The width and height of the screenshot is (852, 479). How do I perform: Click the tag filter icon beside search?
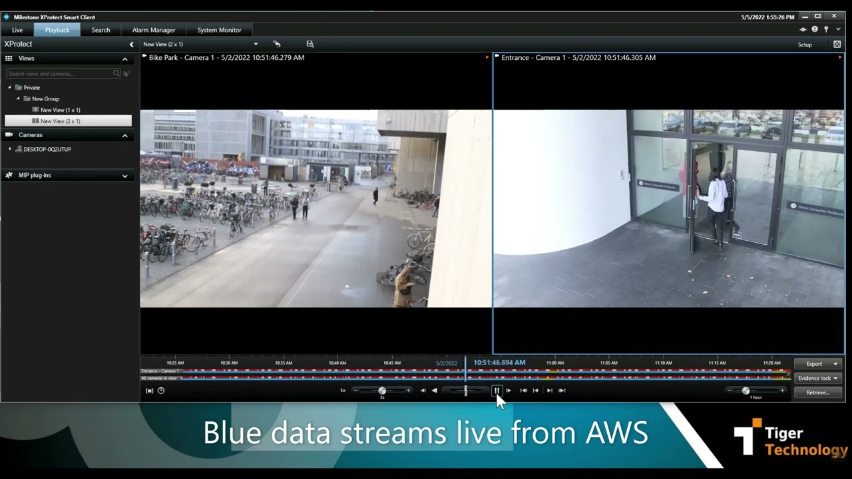pos(126,74)
